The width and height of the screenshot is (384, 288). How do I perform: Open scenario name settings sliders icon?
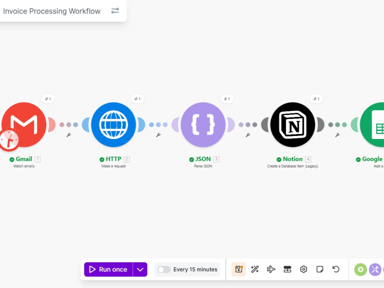[115, 11]
